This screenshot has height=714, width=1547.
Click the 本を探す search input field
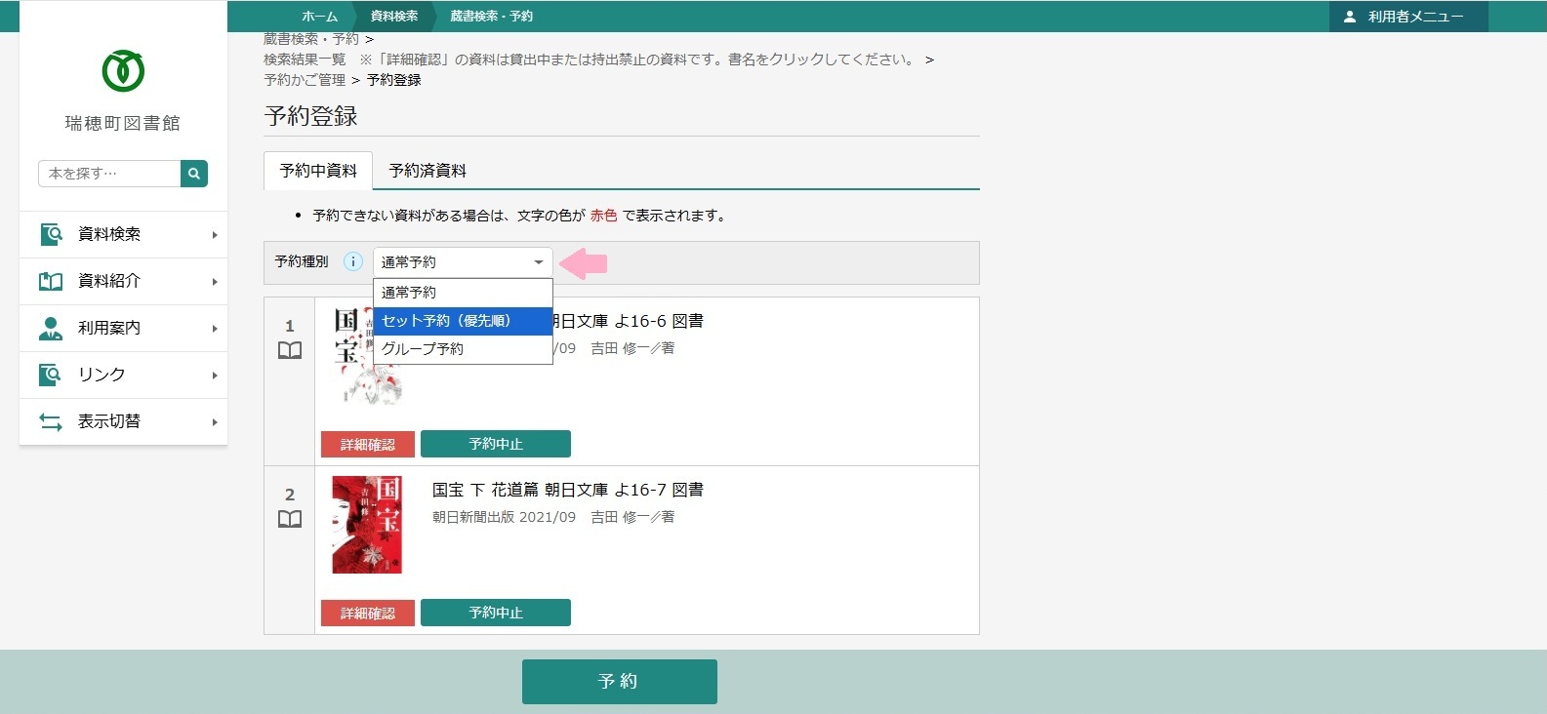109,174
